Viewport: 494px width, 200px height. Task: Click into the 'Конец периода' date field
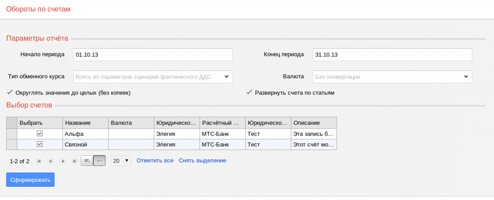coord(392,55)
